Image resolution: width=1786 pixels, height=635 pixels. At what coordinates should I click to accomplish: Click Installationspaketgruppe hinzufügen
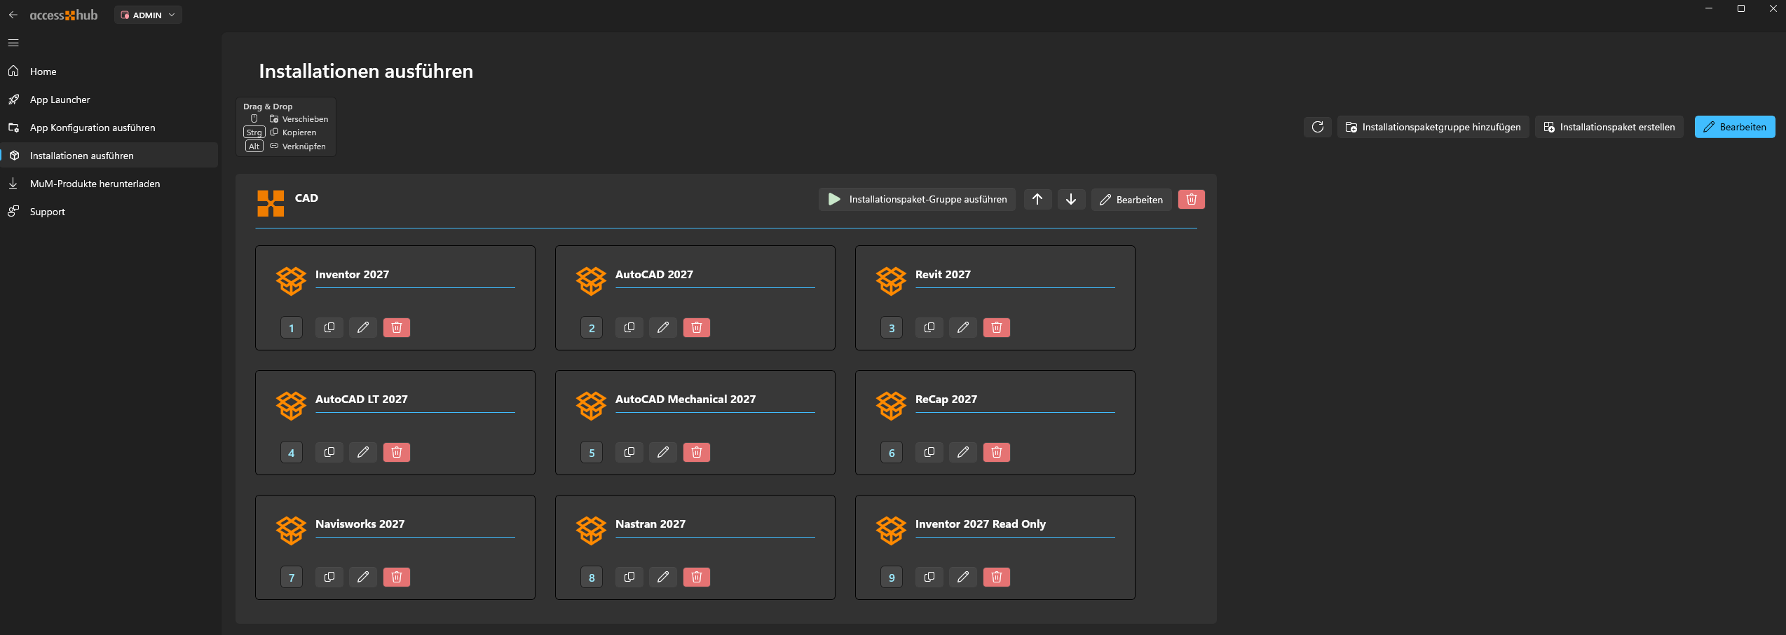click(x=1433, y=127)
